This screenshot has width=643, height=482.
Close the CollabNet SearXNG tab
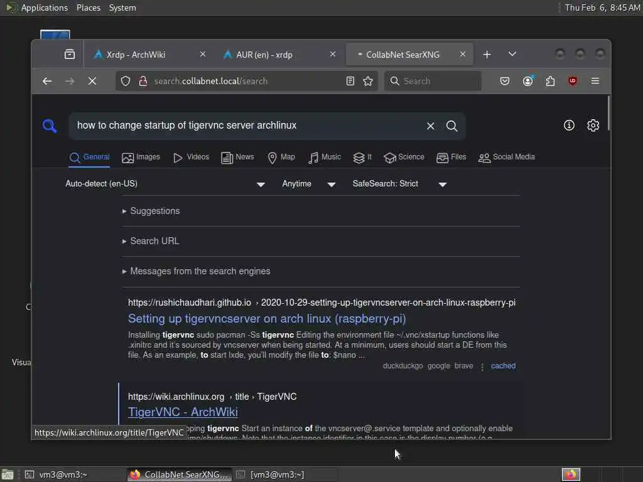(463, 54)
